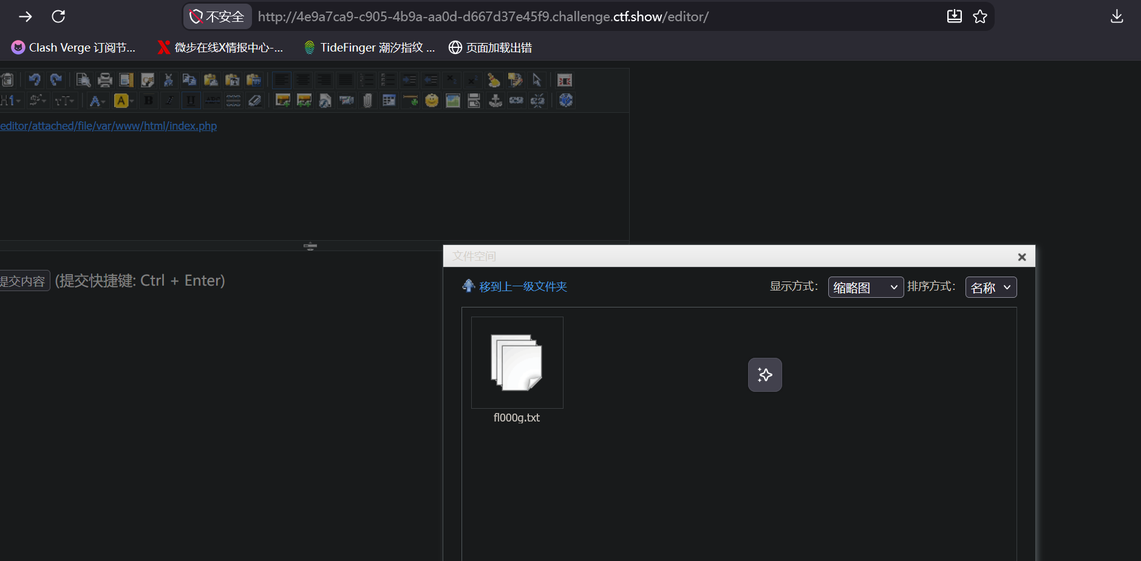Screen dimensions: 1141x561
Task: Click the 提交内容 submit button
Action: tap(23, 281)
